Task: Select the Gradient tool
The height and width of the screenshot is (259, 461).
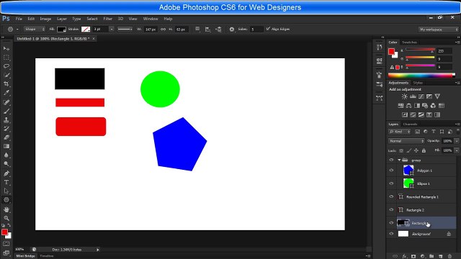Action: coord(6,146)
